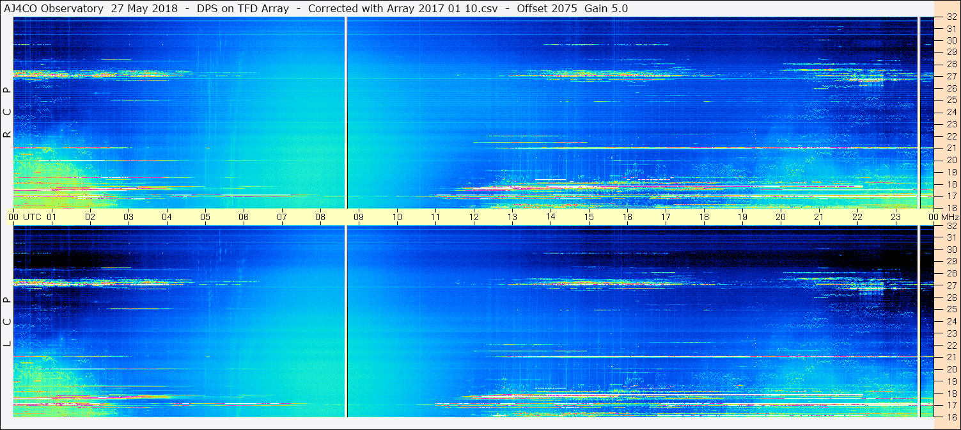961x430 pixels.
Task: Jump to hour 13 on time axis
Action: coord(512,217)
